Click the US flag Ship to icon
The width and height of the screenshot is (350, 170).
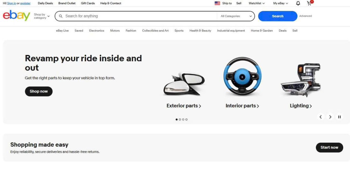pos(217,3)
